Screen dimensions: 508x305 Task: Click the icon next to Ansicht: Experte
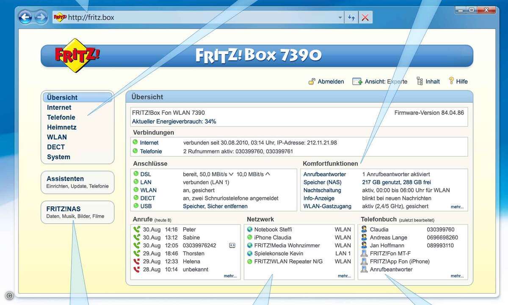click(x=357, y=81)
